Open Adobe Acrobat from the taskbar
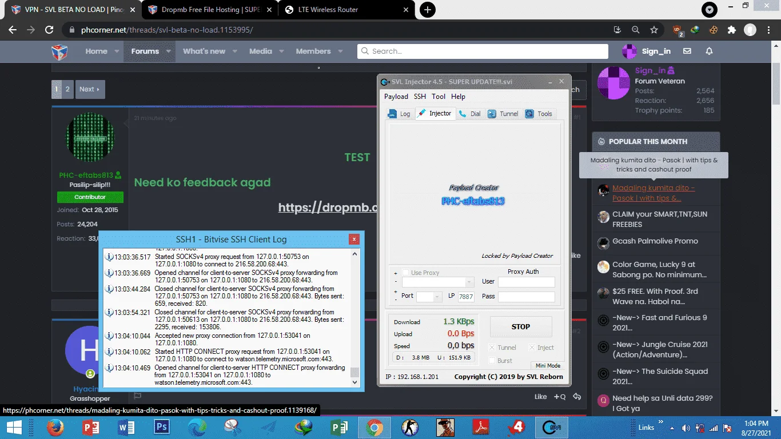Image resolution: width=781 pixels, height=439 pixels. click(x=481, y=427)
